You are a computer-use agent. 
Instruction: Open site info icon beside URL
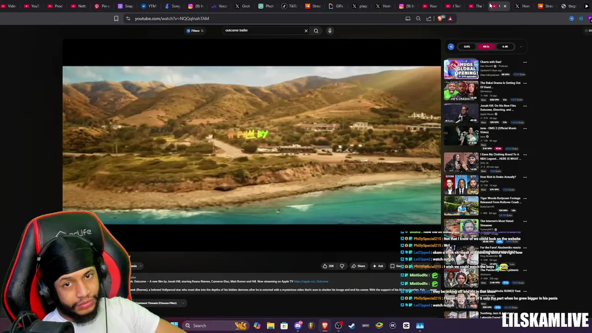tap(128, 18)
